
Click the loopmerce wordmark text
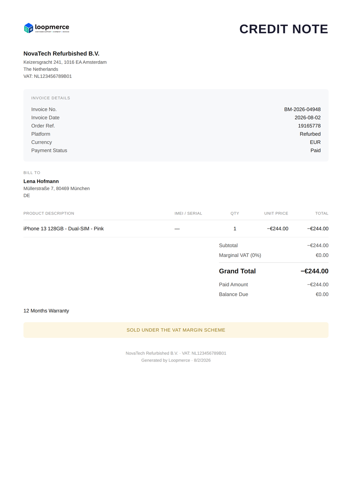(x=52, y=27)
